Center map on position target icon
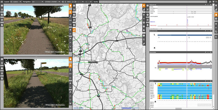 click(x=144, y=23)
